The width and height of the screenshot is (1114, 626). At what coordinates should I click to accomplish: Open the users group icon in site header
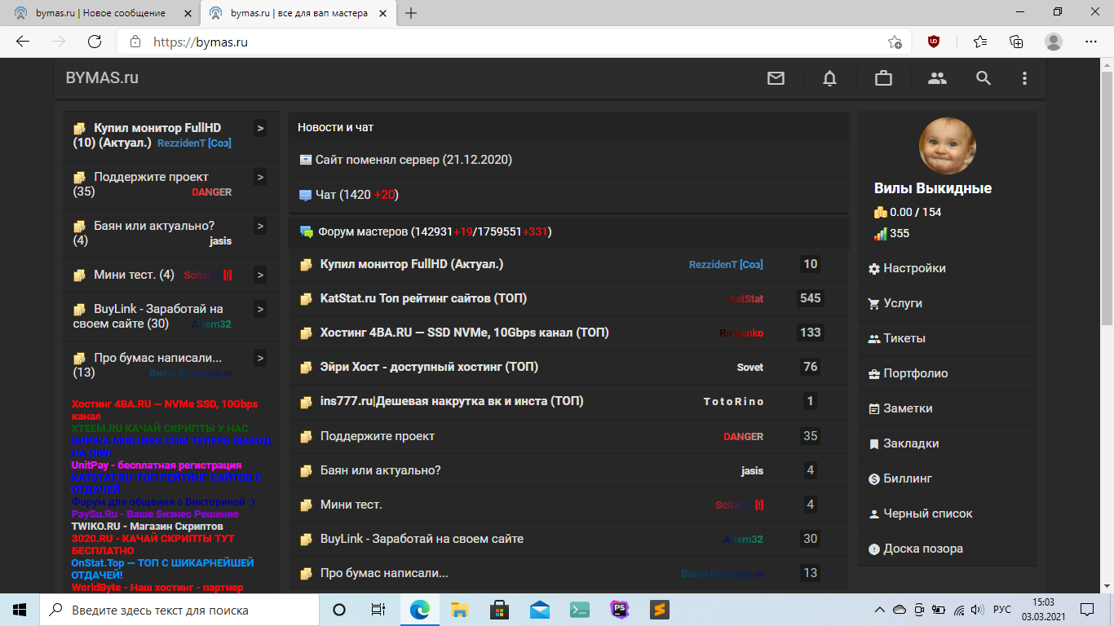point(937,78)
